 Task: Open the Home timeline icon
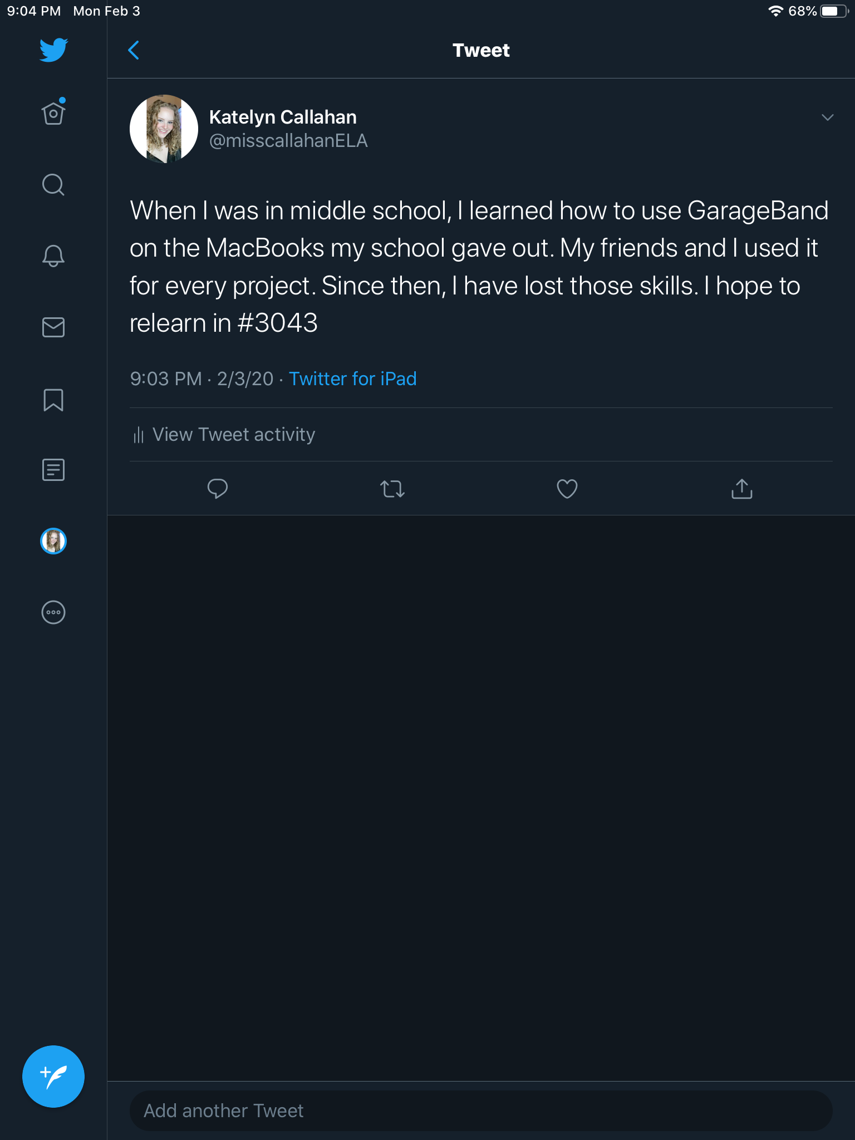53,114
